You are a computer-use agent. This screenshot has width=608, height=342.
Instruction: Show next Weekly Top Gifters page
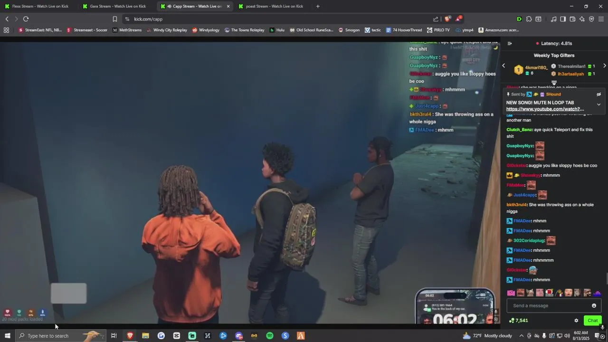(604, 66)
